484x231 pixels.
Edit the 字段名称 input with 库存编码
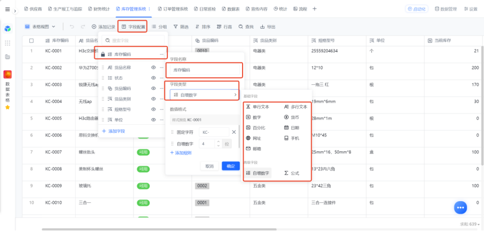(x=204, y=70)
